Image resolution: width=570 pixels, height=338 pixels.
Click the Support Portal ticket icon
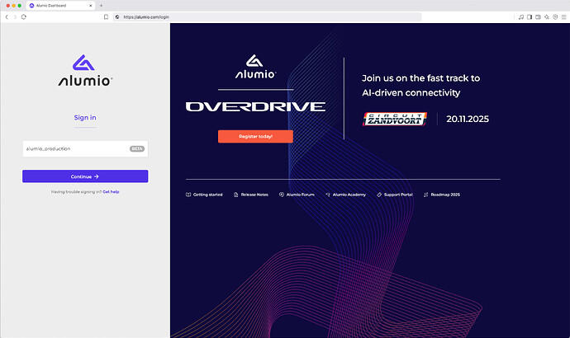(x=378, y=195)
